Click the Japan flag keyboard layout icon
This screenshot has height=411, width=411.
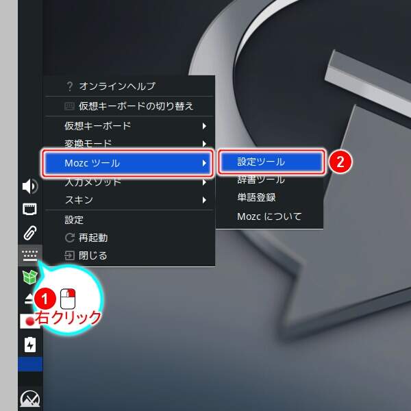[x=29, y=321]
